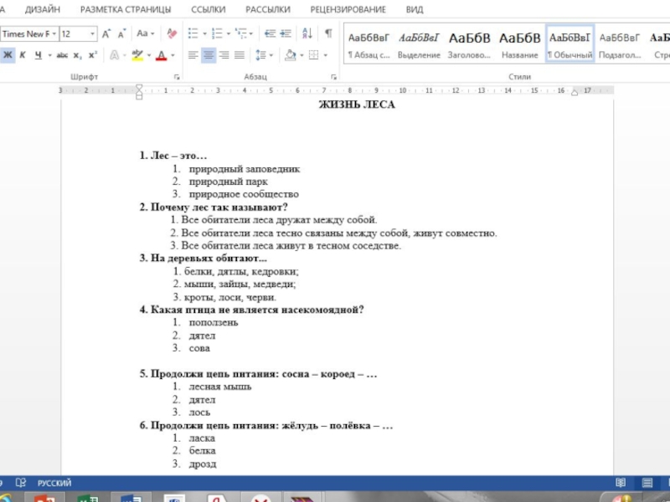Open the ДИЗАЙН ribbon tab
The image size is (670, 502).
[x=42, y=9]
